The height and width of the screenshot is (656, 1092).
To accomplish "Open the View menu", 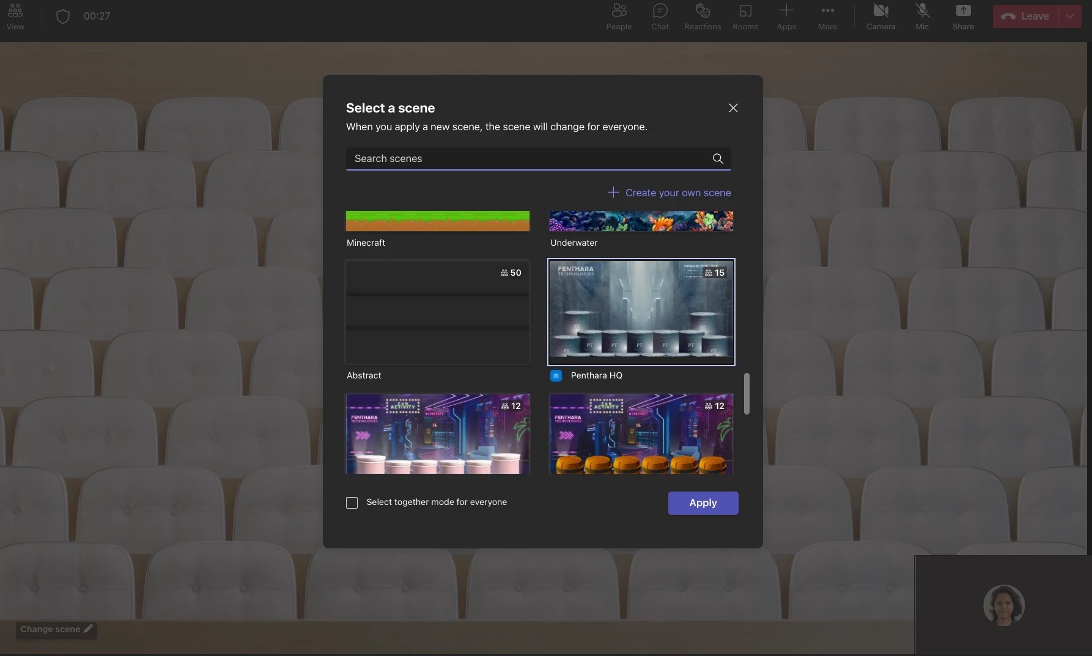I will [x=15, y=16].
